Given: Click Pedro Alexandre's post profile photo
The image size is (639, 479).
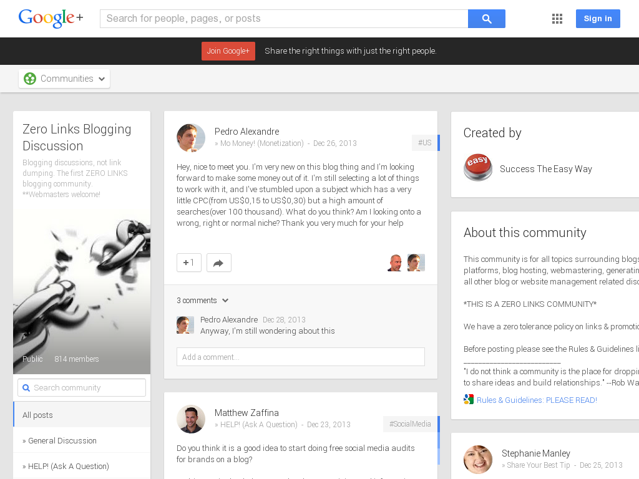Looking at the screenshot, I should click(x=191, y=138).
